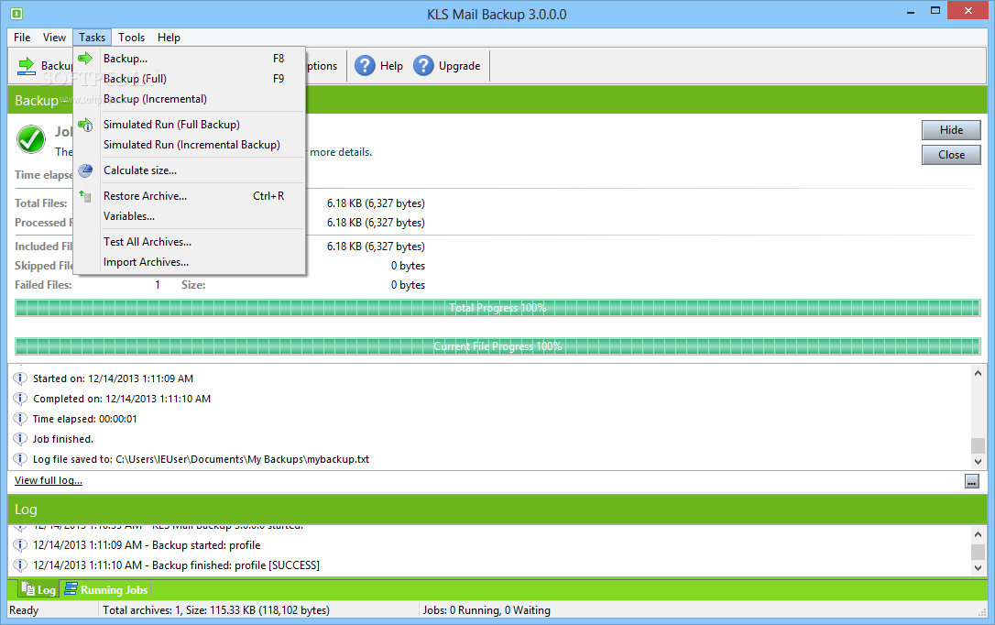Click Log panel scrollbar up arrow
Viewport: 995px width, 625px height.
(x=978, y=534)
